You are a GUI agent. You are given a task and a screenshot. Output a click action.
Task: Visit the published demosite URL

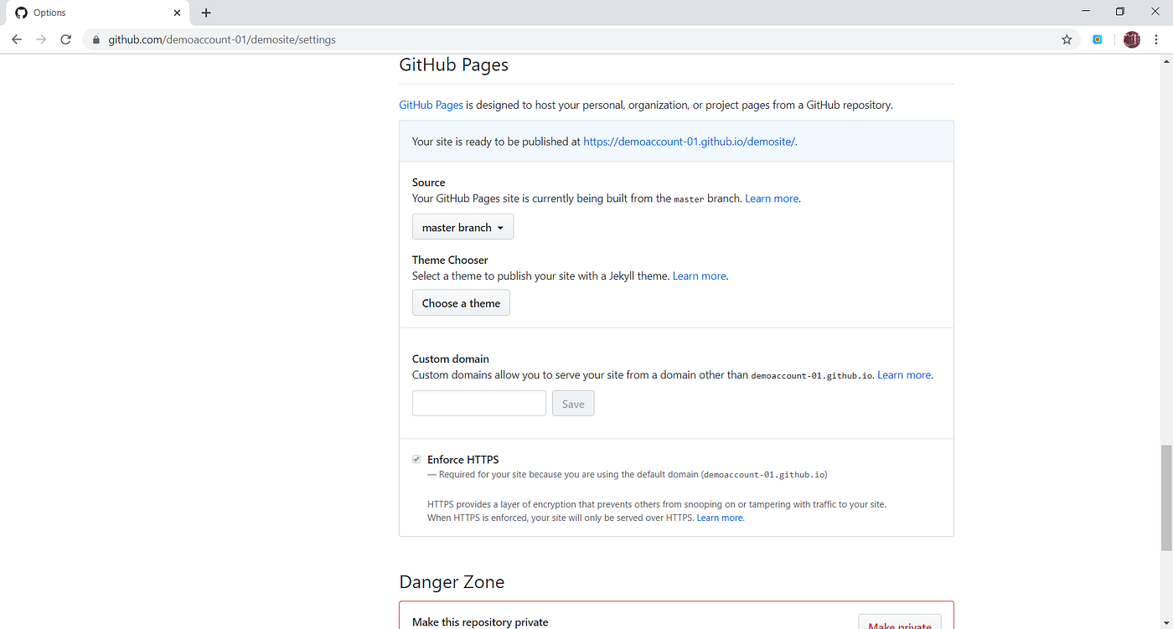688,141
